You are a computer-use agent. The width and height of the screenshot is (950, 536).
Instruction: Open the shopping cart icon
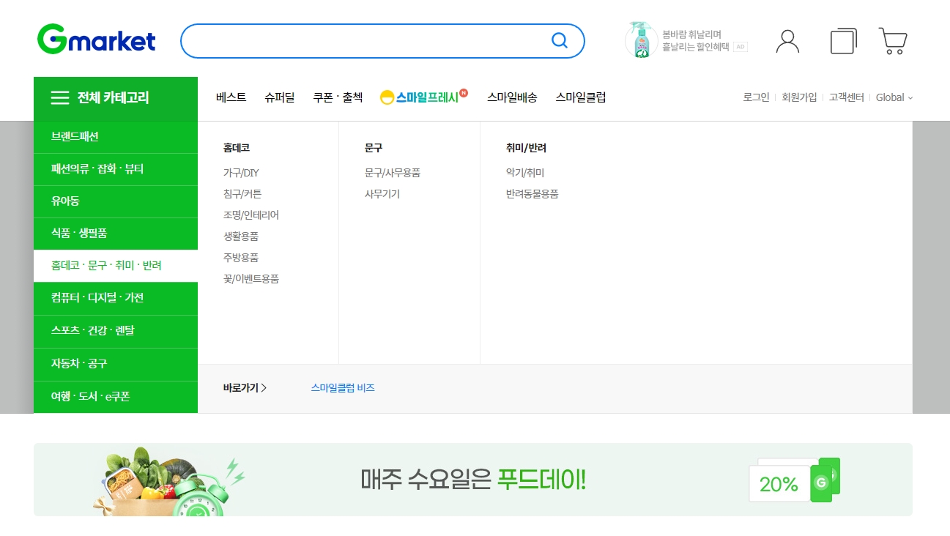tap(892, 40)
